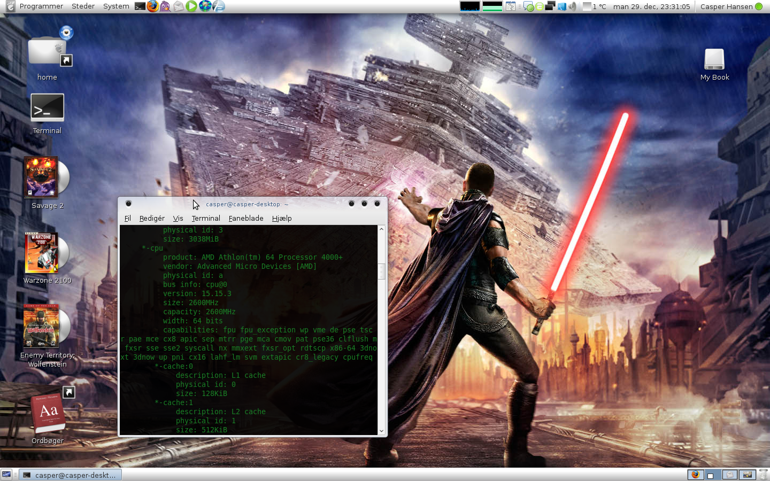Open the Hjælp menu in the terminal window
Image resolution: width=770 pixels, height=481 pixels.
pyautogui.click(x=282, y=218)
